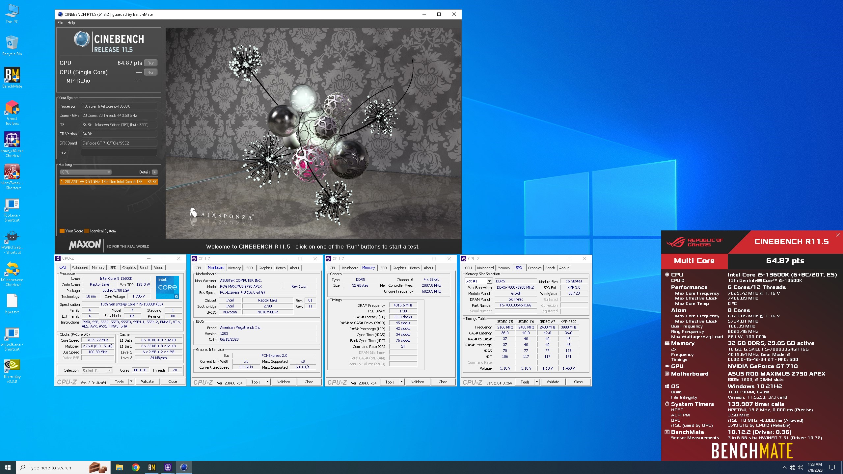Image resolution: width=843 pixels, height=474 pixels.
Task: Close the BenchMate result overlay panel
Action: click(x=838, y=235)
